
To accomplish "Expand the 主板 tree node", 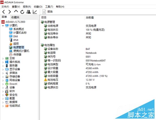I will 3,59.
